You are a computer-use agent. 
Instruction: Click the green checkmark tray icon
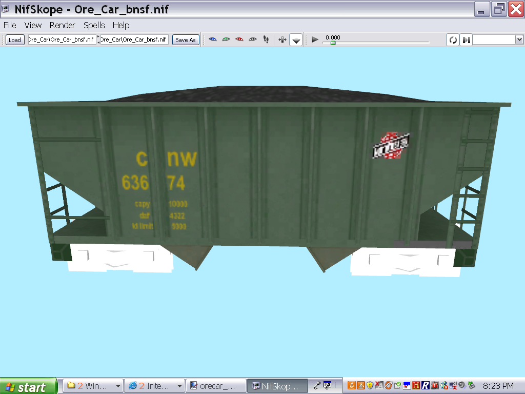[398, 386]
